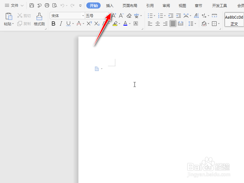Open the underline style dropdown arrow
Screen dimensions: 244x183
coord(73,24)
